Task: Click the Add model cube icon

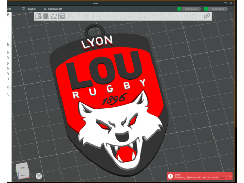Action: point(38,16)
